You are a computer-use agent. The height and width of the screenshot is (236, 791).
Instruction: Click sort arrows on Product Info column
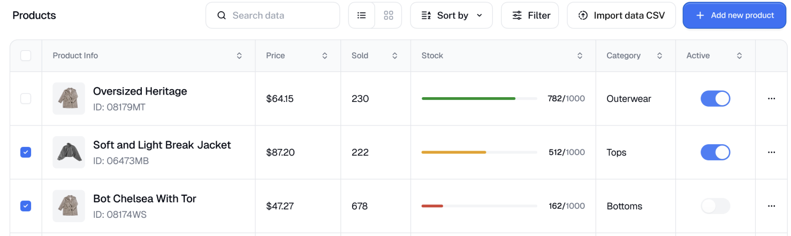[239, 56]
